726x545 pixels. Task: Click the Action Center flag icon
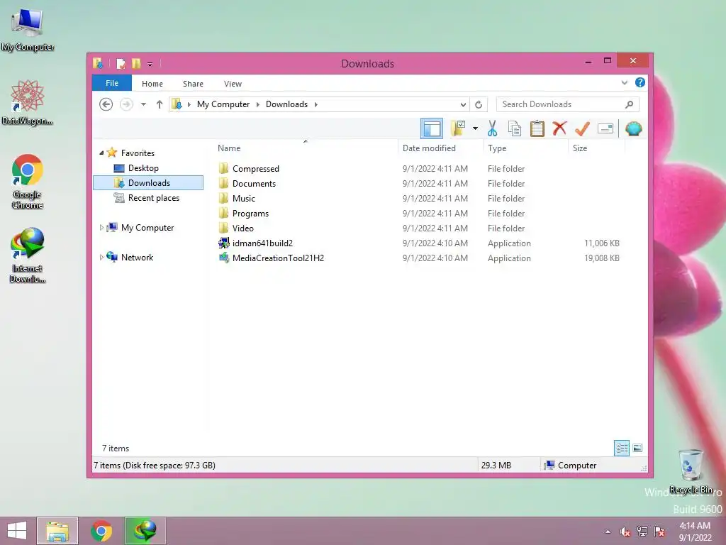659,532
